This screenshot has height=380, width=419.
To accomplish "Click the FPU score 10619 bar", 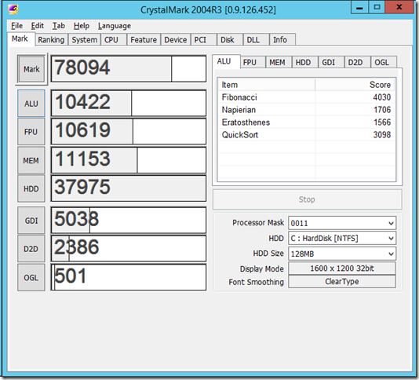I will pos(129,132).
